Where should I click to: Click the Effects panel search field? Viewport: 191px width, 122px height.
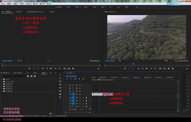pos(13,76)
